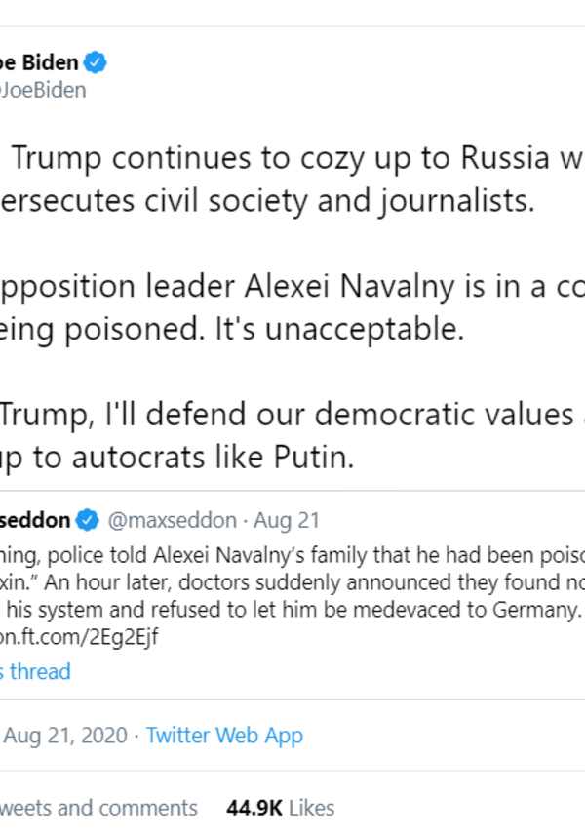
Task: Click the verified badge next to seddon
Action: tap(87, 519)
